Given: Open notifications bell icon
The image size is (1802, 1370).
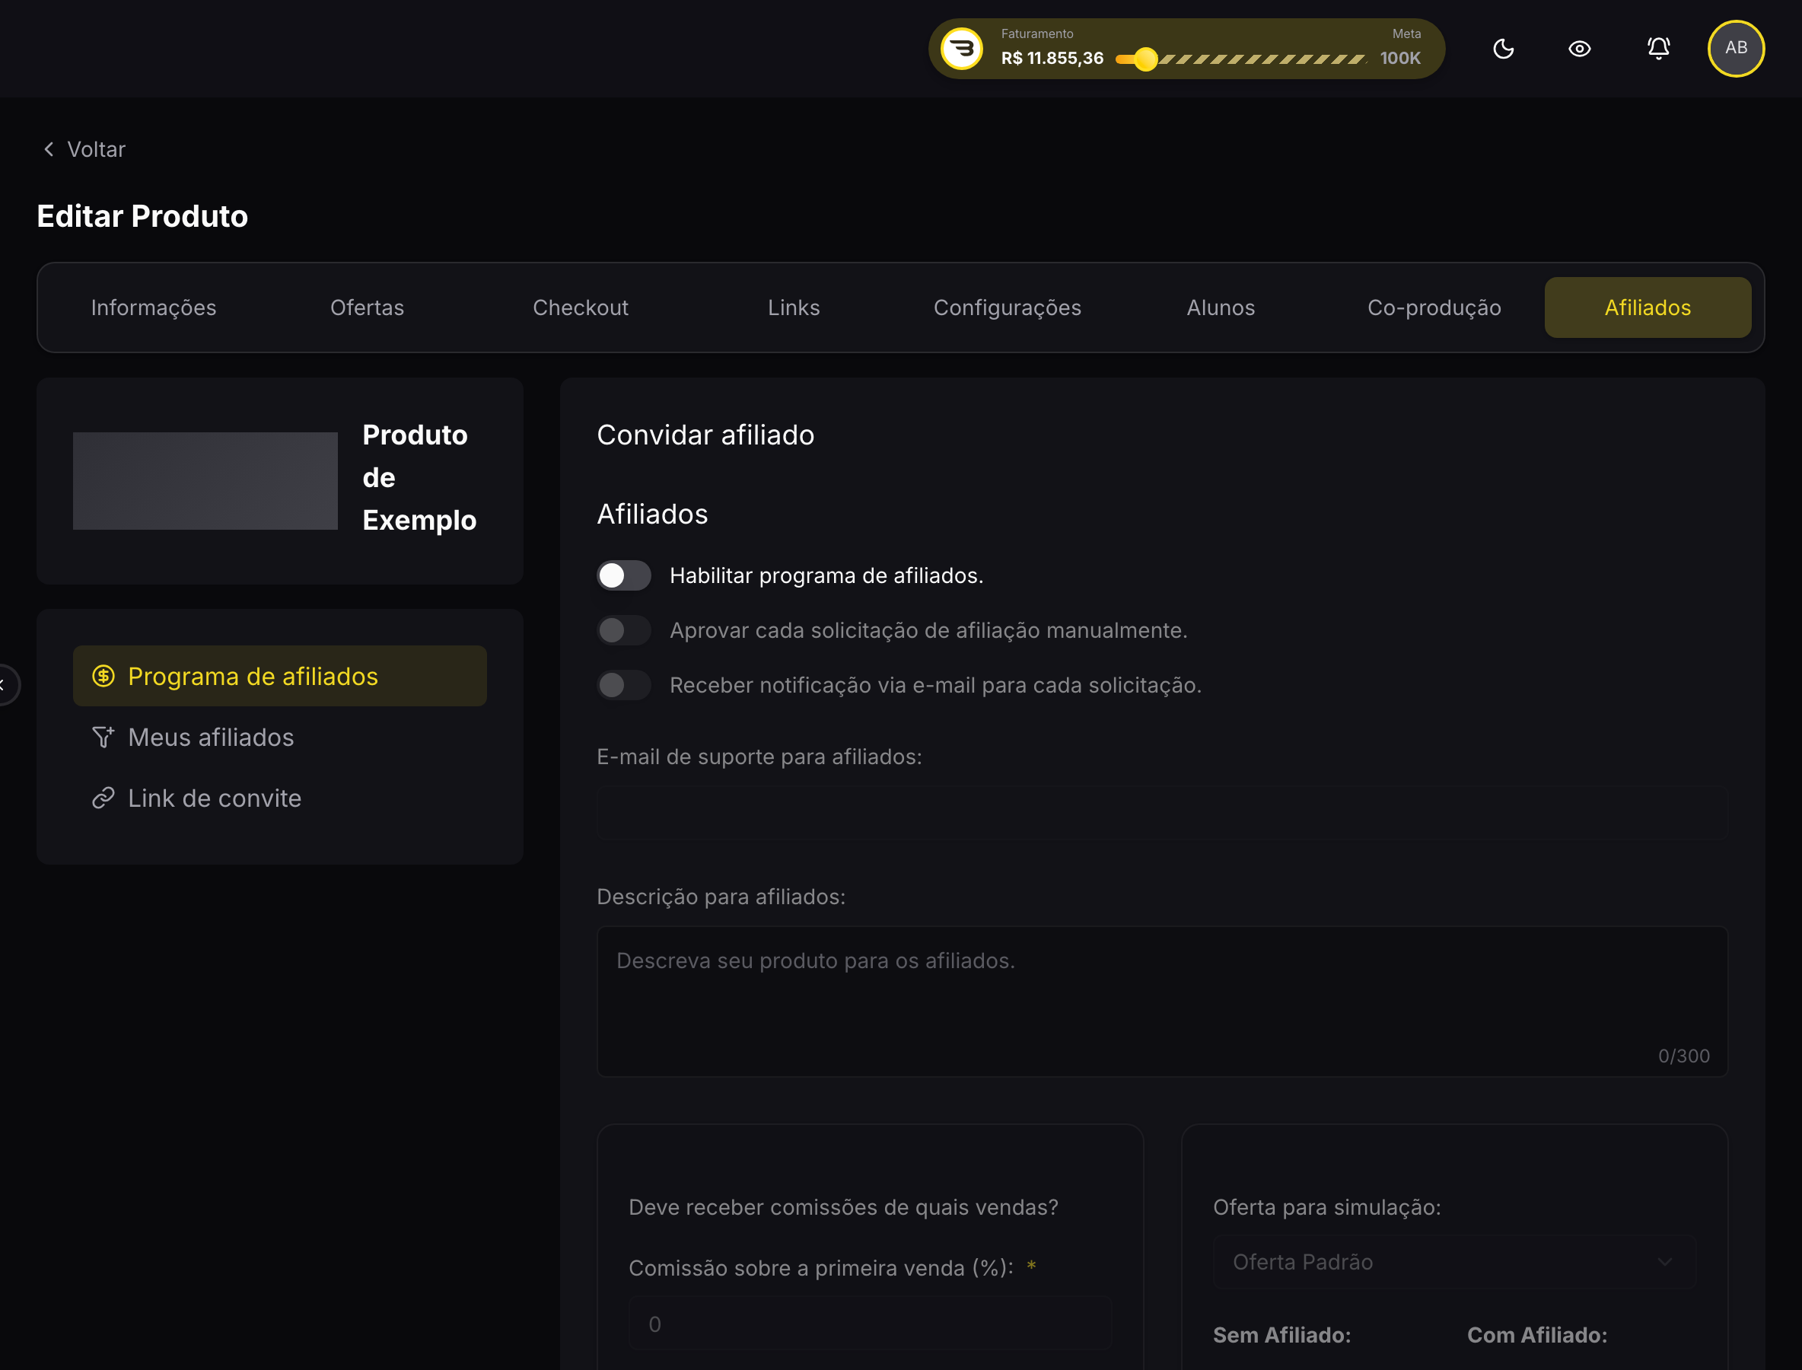Looking at the screenshot, I should coord(1658,48).
